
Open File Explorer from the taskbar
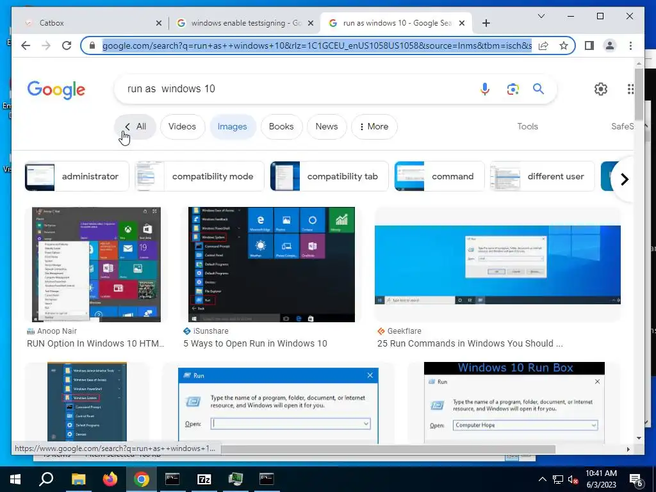coord(78,479)
